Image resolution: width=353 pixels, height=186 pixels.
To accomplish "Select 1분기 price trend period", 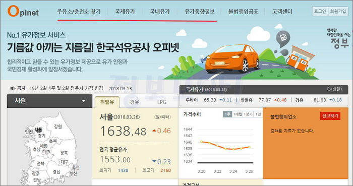I will pos(248,114).
